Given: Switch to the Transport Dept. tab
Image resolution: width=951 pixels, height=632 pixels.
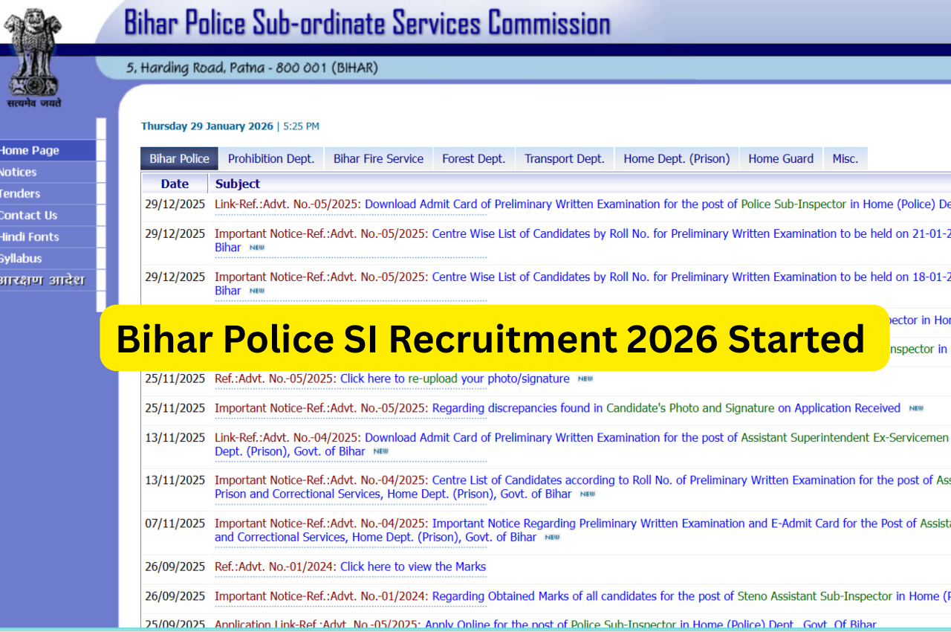Looking at the screenshot, I should tap(564, 158).
